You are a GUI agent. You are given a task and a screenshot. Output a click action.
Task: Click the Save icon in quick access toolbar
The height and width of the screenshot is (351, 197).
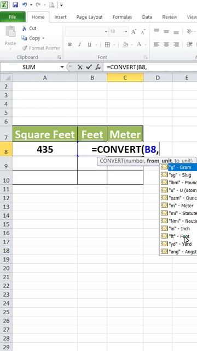(15, 5)
